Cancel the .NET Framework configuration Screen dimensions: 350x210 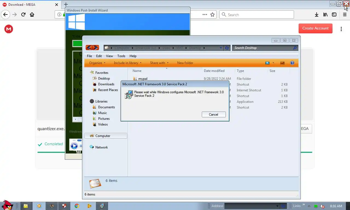point(214,115)
